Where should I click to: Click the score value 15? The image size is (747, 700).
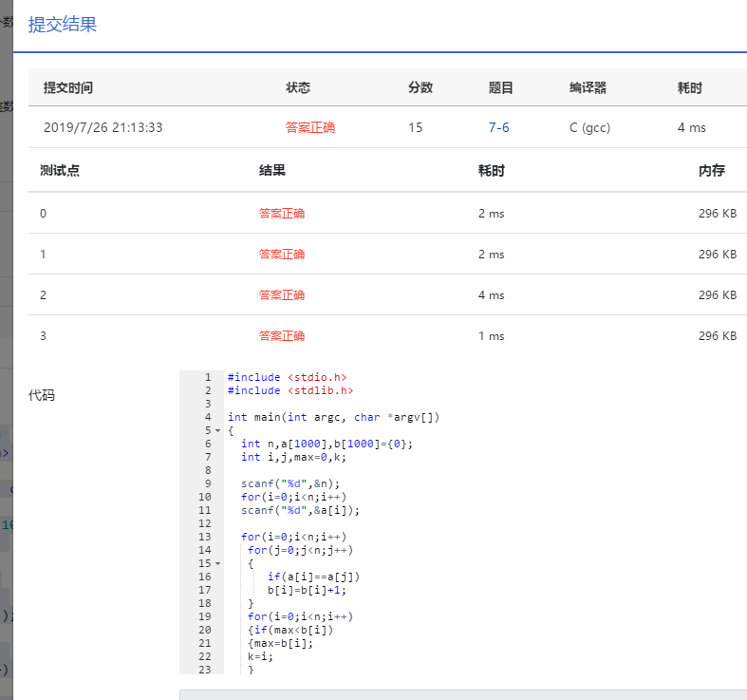coord(415,127)
